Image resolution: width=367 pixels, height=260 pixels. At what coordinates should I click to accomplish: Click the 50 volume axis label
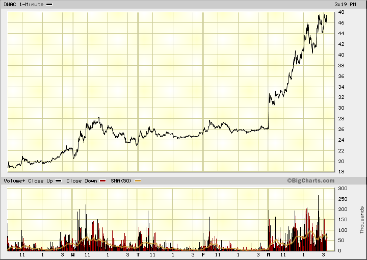(x=341, y=241)
